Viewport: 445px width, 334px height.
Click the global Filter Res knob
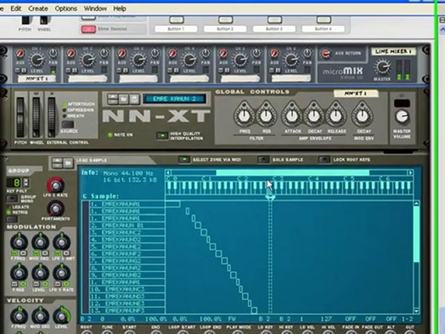(266, 116)
